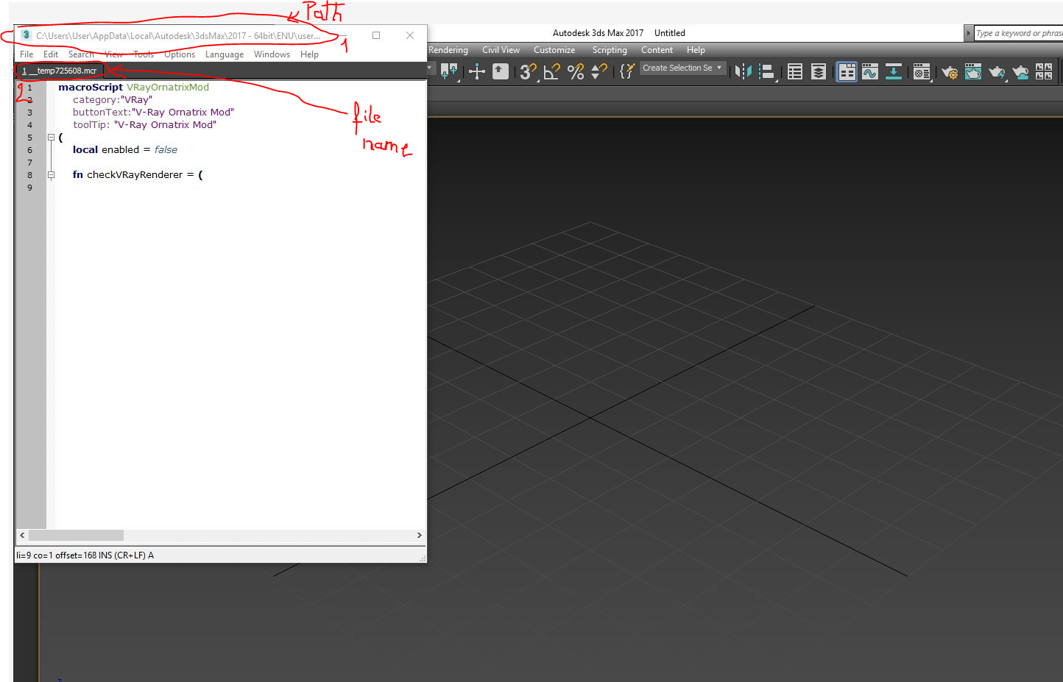Expand the Create Selection Set dropdown
Viewport: 1063px width, 682px height.
719,68
